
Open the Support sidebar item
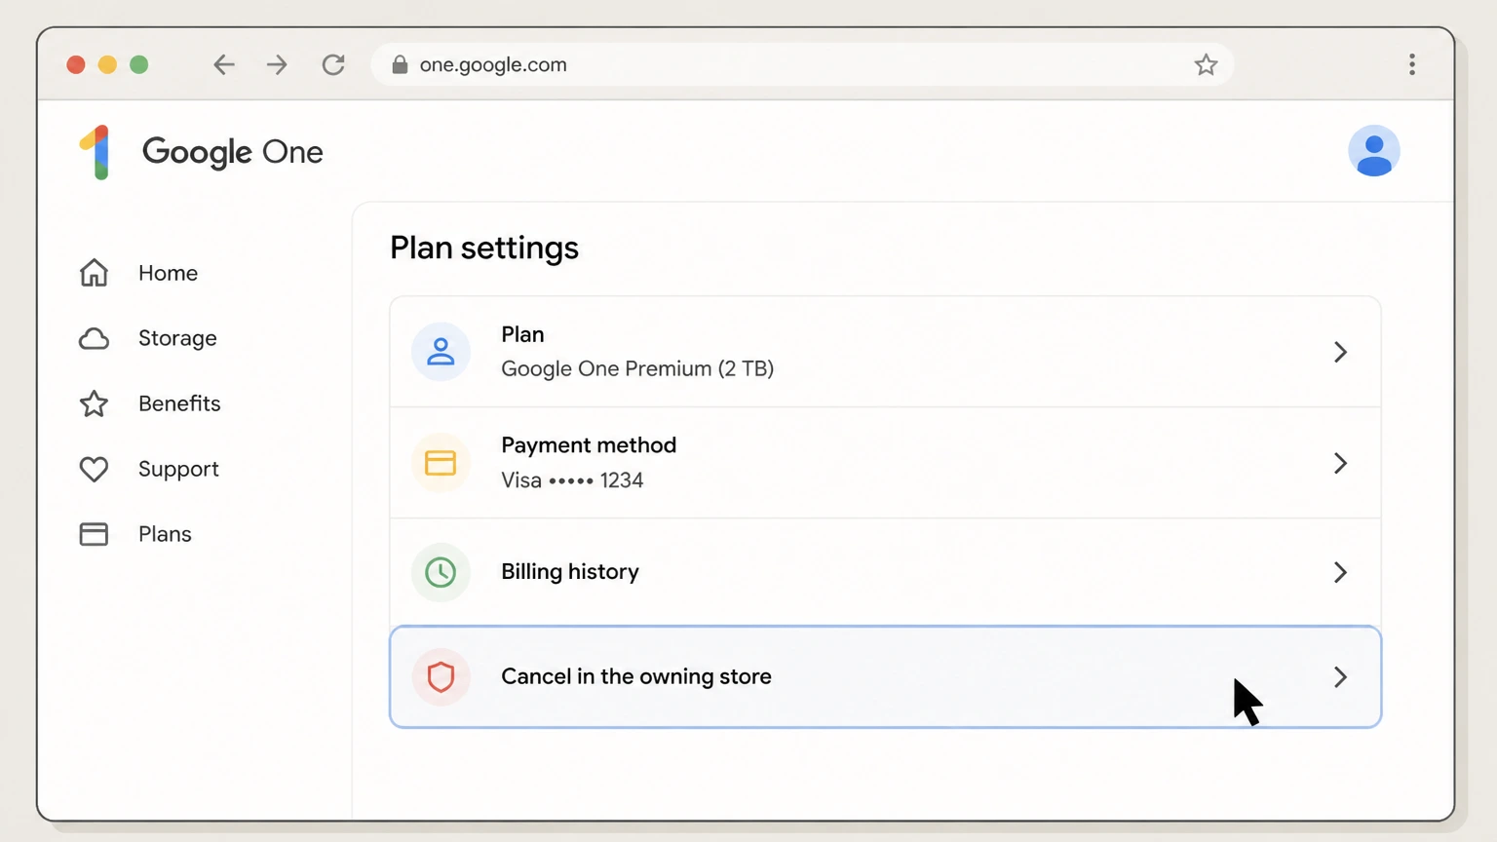click(x=149, y=469)
